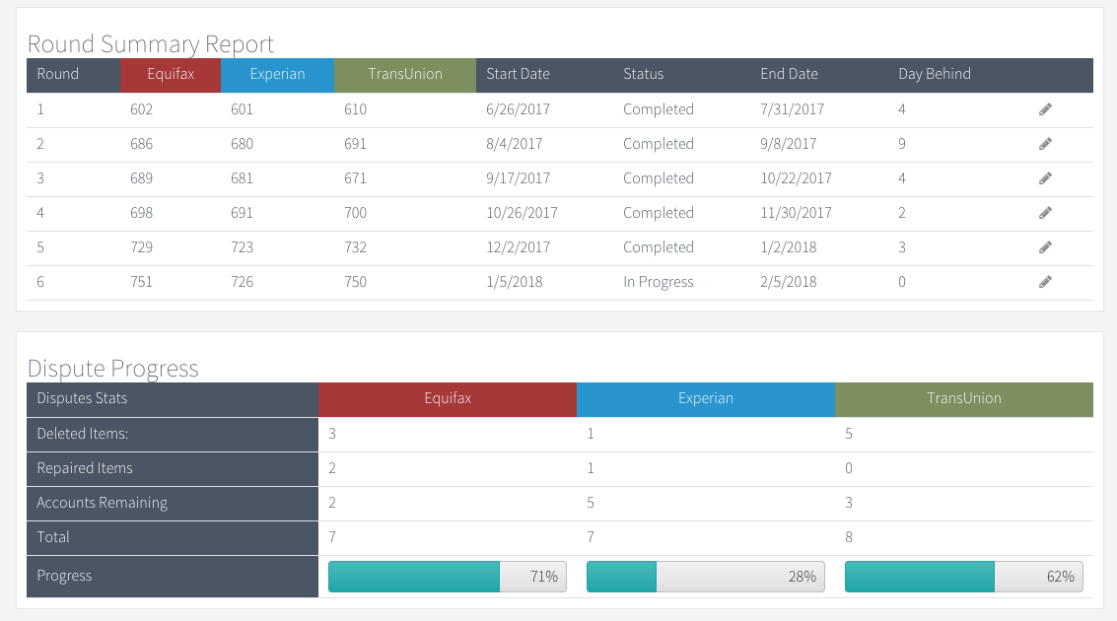Click the Experian progress bar showing 28%

(x=705, y=577)
